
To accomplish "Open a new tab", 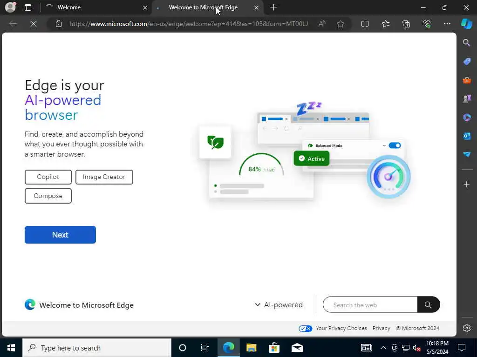I will click(273, 7).
